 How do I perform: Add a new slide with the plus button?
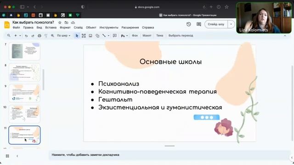tap(16, 36)
